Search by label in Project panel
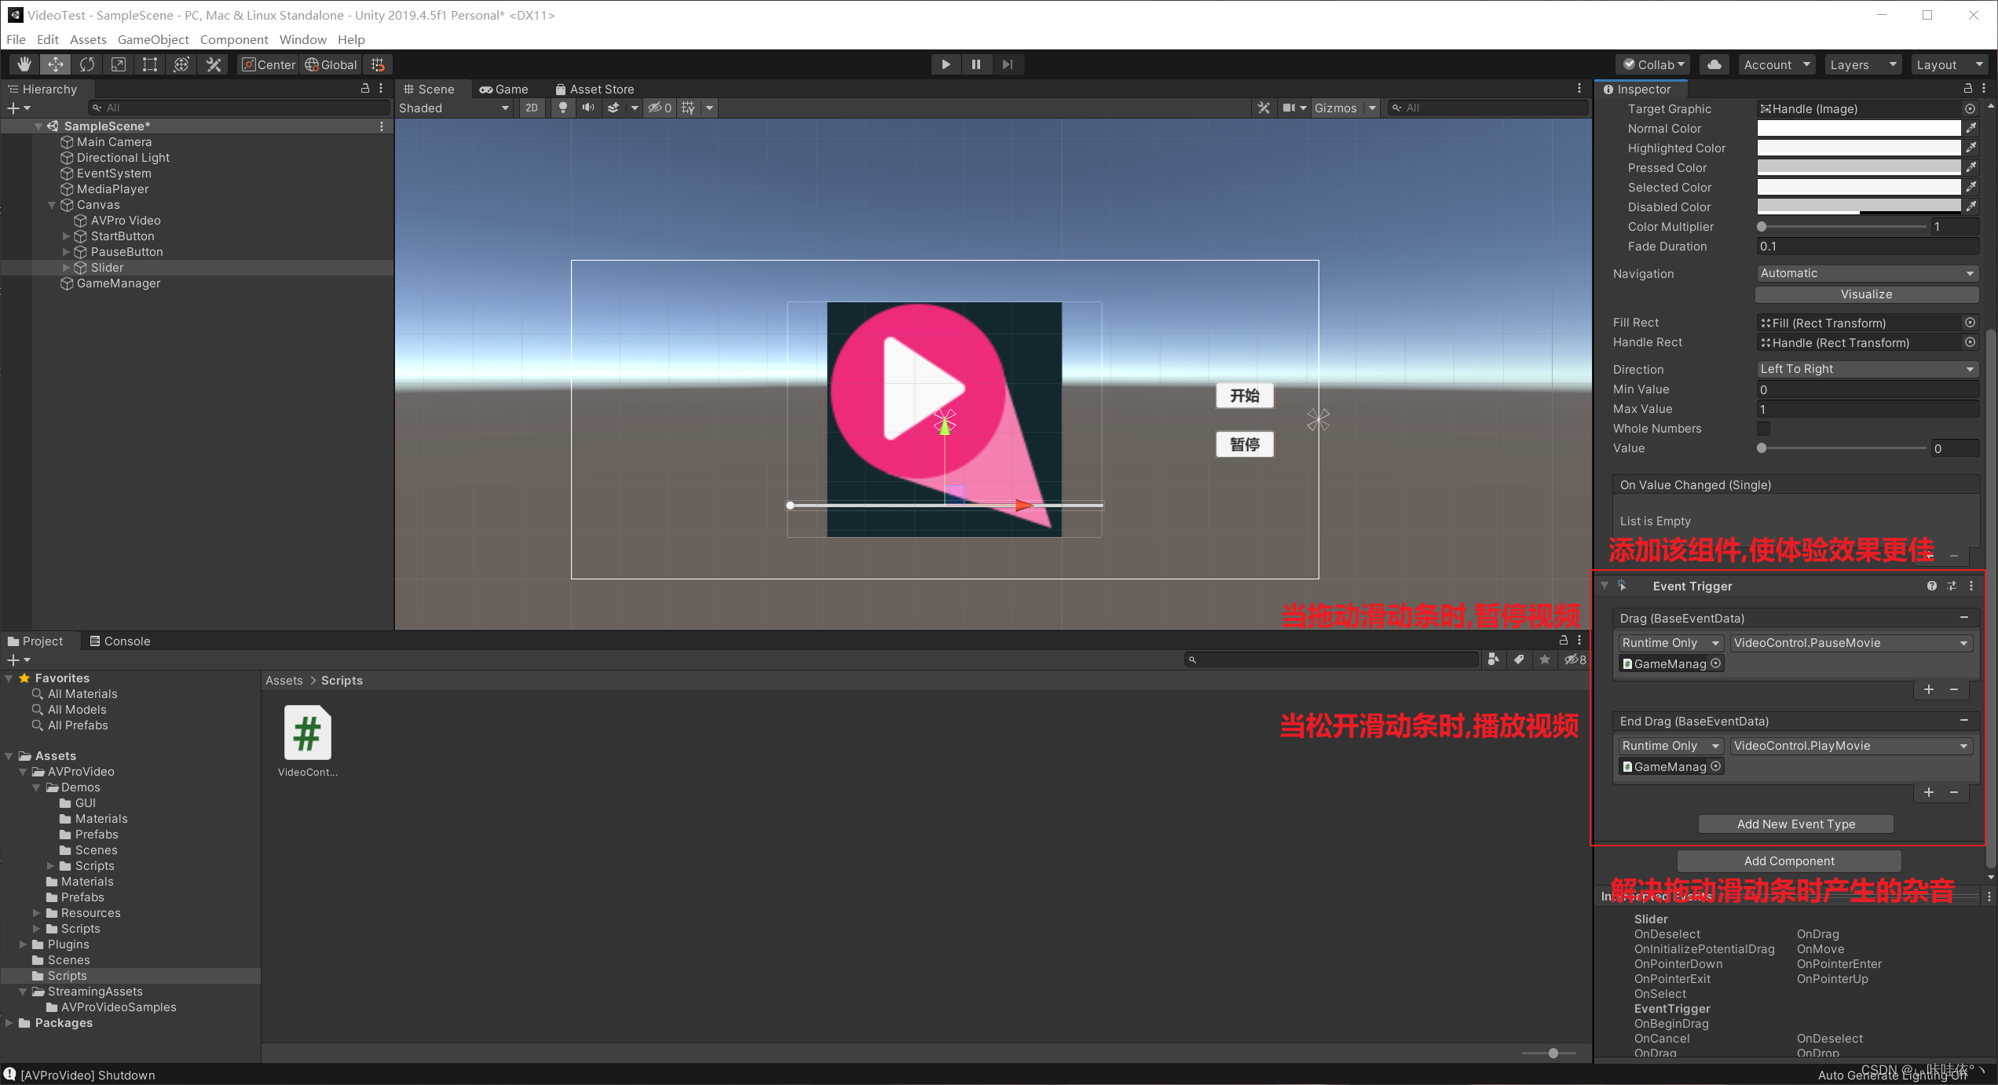Viewport: 1998px width, 1085px height. click(x=1519, y=659)
